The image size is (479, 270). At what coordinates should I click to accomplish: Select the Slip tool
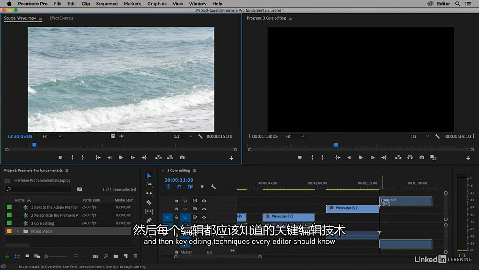coord(149,211)
